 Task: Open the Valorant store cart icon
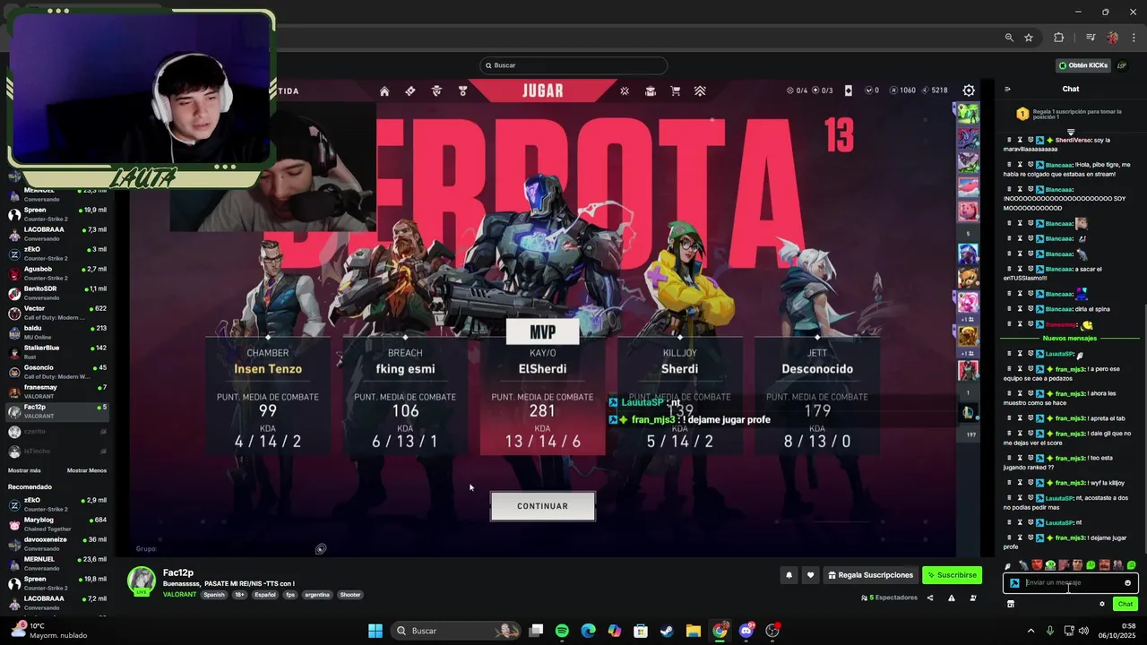(675, 90)
